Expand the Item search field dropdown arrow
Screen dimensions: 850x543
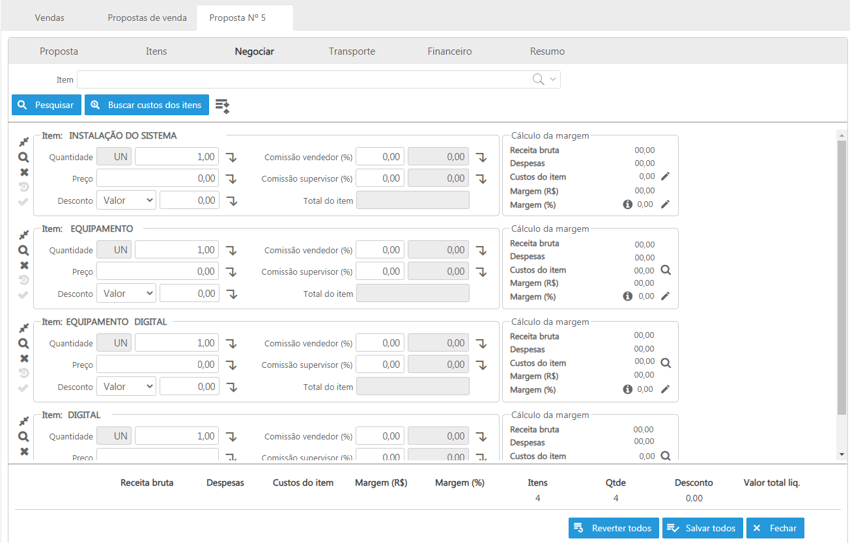(x=553, y=79)
